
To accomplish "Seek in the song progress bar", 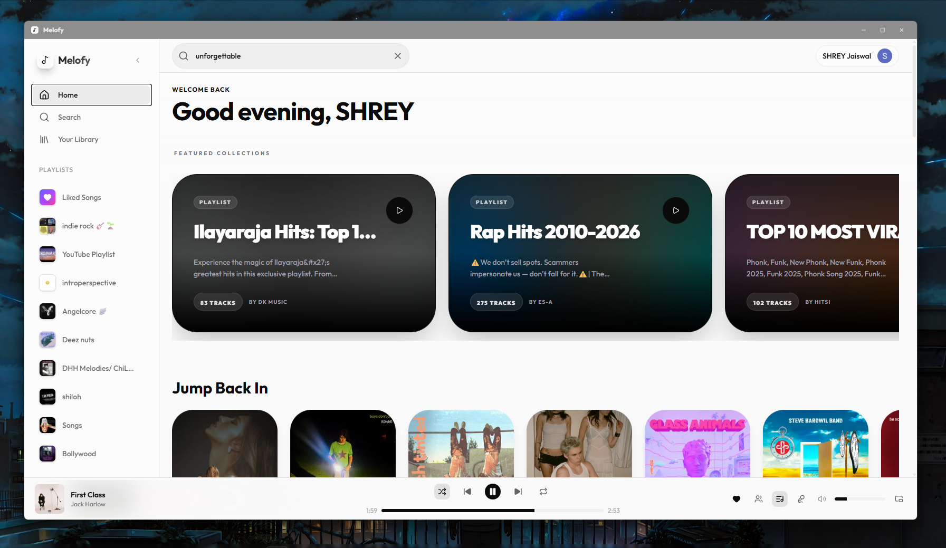I will pos(492,511).
